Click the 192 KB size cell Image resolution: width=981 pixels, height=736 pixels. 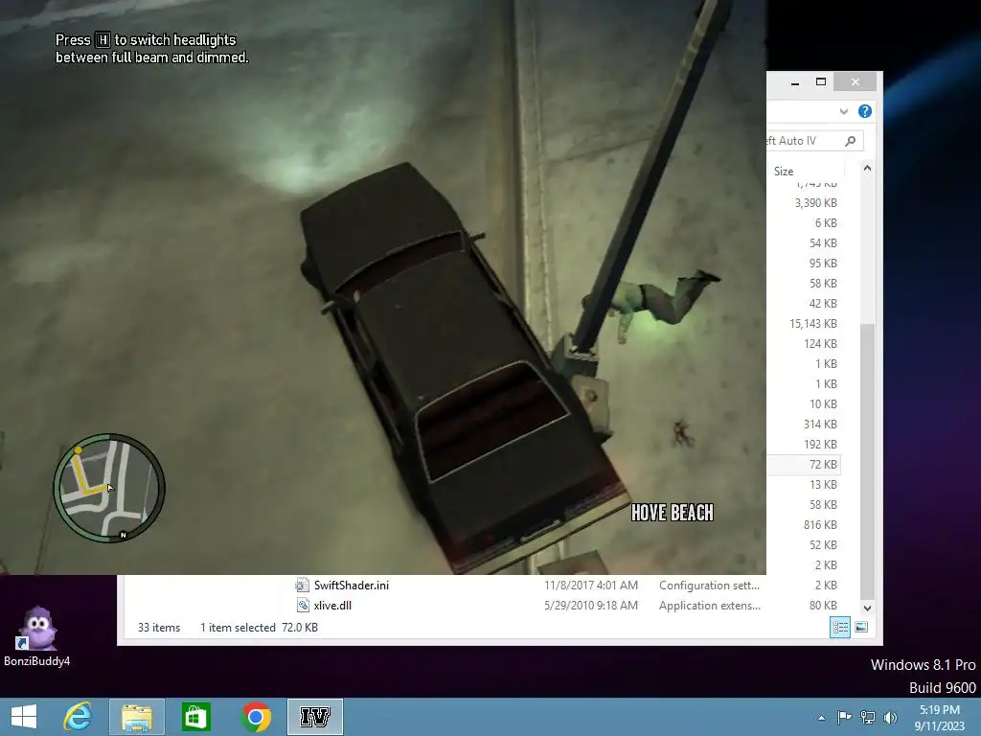pyautogui.click(x=820, y=445)
